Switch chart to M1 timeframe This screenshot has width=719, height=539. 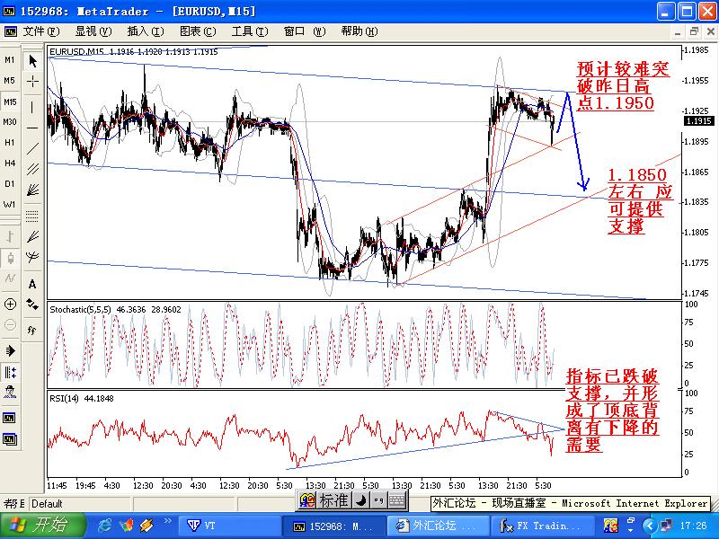point(10,60)
